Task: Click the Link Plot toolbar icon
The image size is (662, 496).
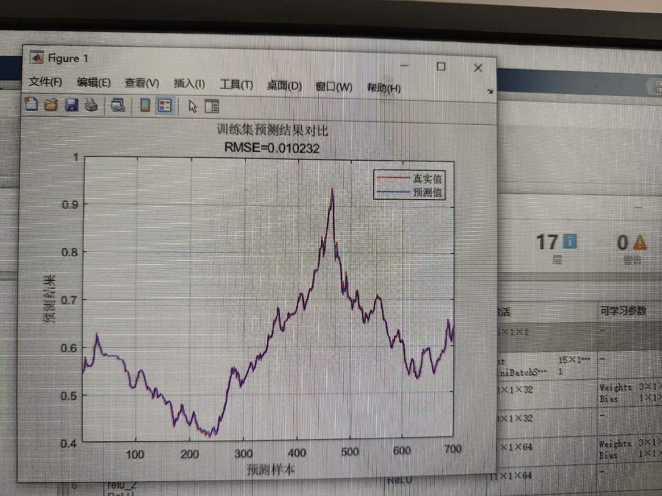Action: point(118,105)
